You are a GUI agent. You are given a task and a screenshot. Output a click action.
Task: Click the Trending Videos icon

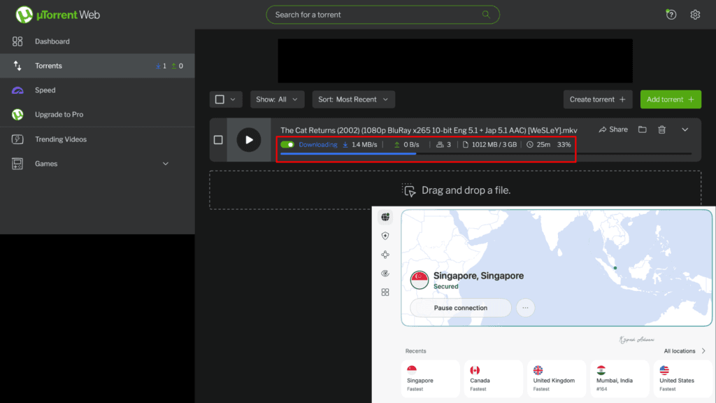pos(17,139)
